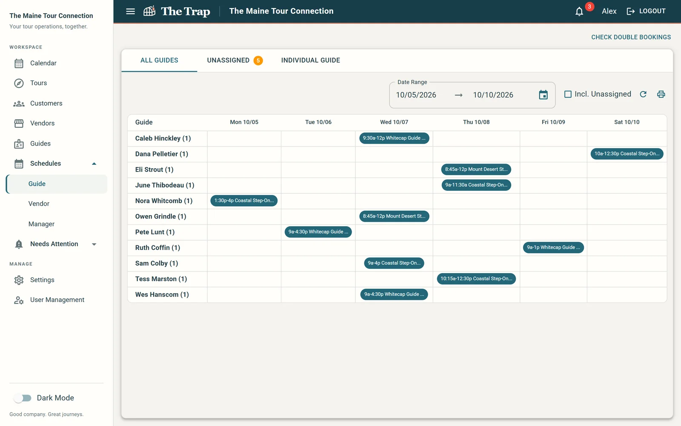Click the User Management icon
The image size is (681, 426).
point(19,300)
